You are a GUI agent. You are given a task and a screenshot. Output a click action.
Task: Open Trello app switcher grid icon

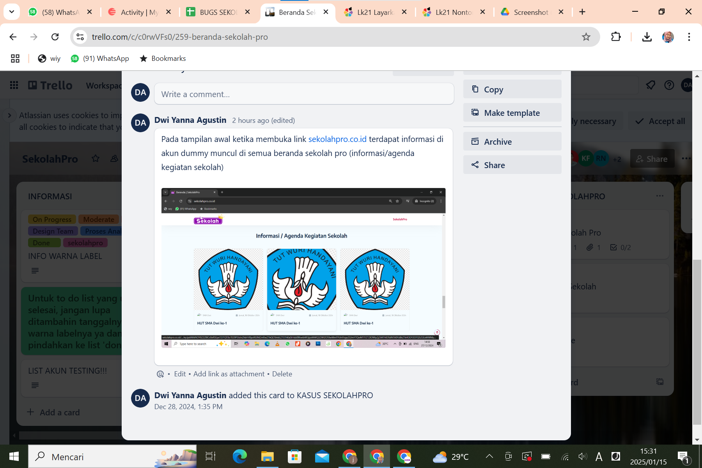[14, 85]
